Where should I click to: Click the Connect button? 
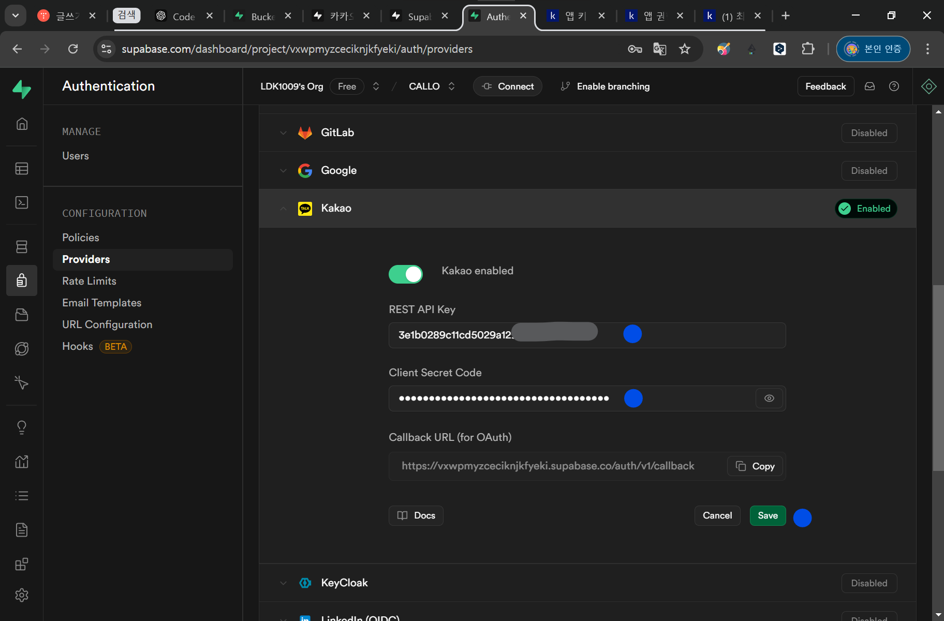coord(508,86)
